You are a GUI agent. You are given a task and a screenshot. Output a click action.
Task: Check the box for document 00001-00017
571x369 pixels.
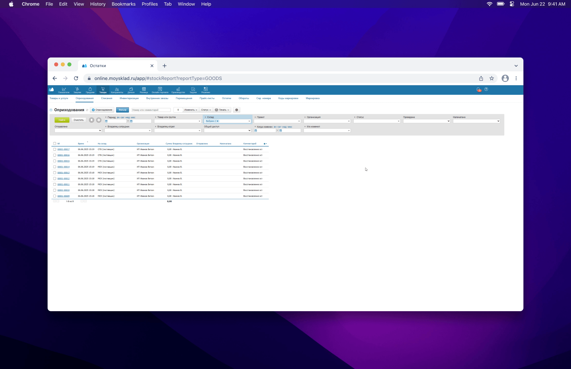click(x=55, y=149)
